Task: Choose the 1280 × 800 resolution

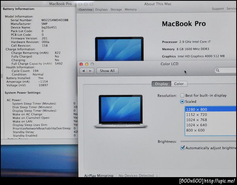Action: coord(211,109)
